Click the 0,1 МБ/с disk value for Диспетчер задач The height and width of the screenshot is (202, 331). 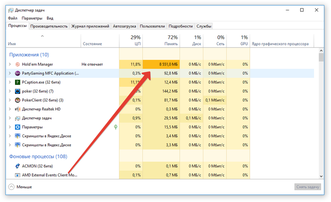pos(193,118)
